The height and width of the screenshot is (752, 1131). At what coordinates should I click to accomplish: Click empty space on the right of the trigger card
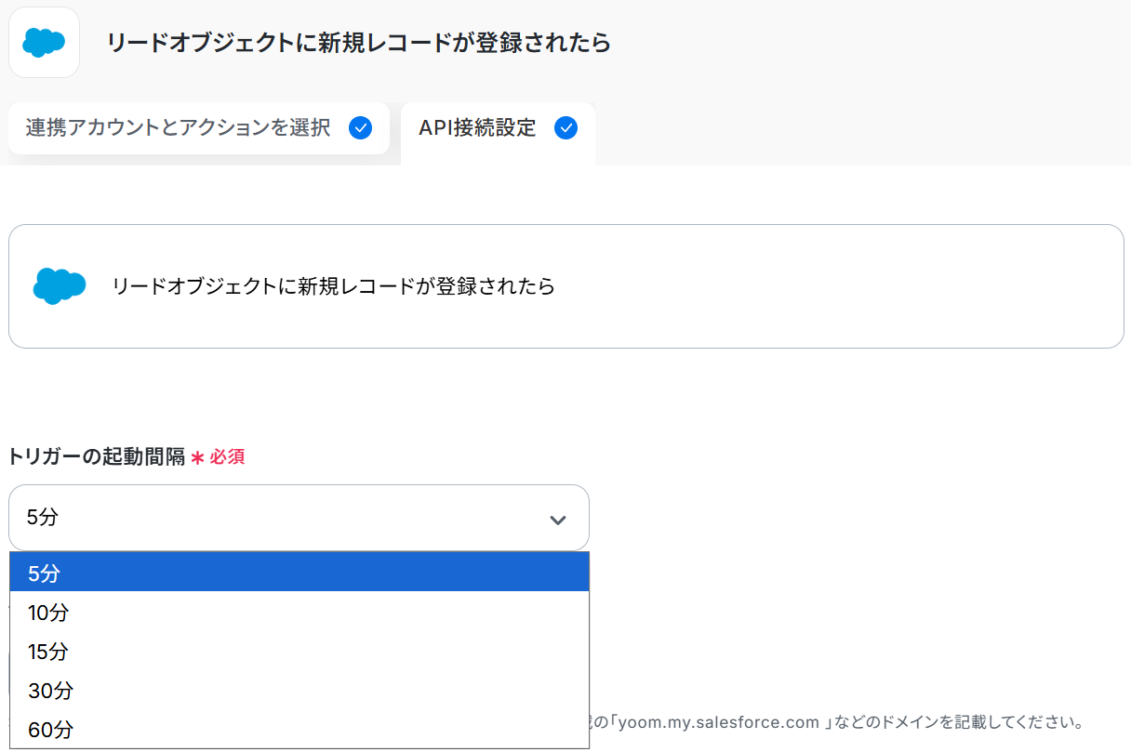coord(884,286)
